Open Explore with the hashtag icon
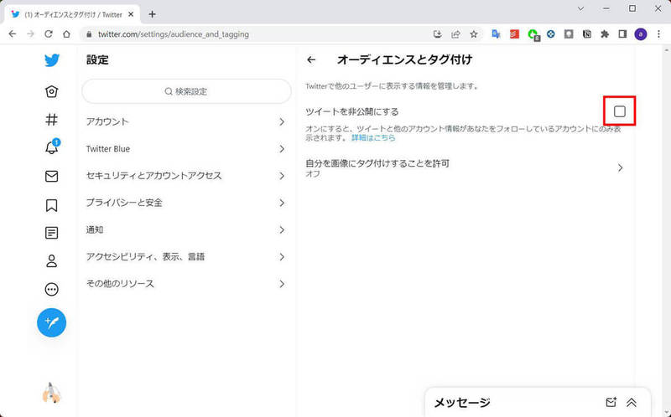Screen dimensions: 671x417 click(52, 119)
